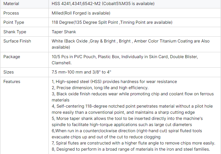Click feature 1 about high-speed steel hardness

pos(114,82)
